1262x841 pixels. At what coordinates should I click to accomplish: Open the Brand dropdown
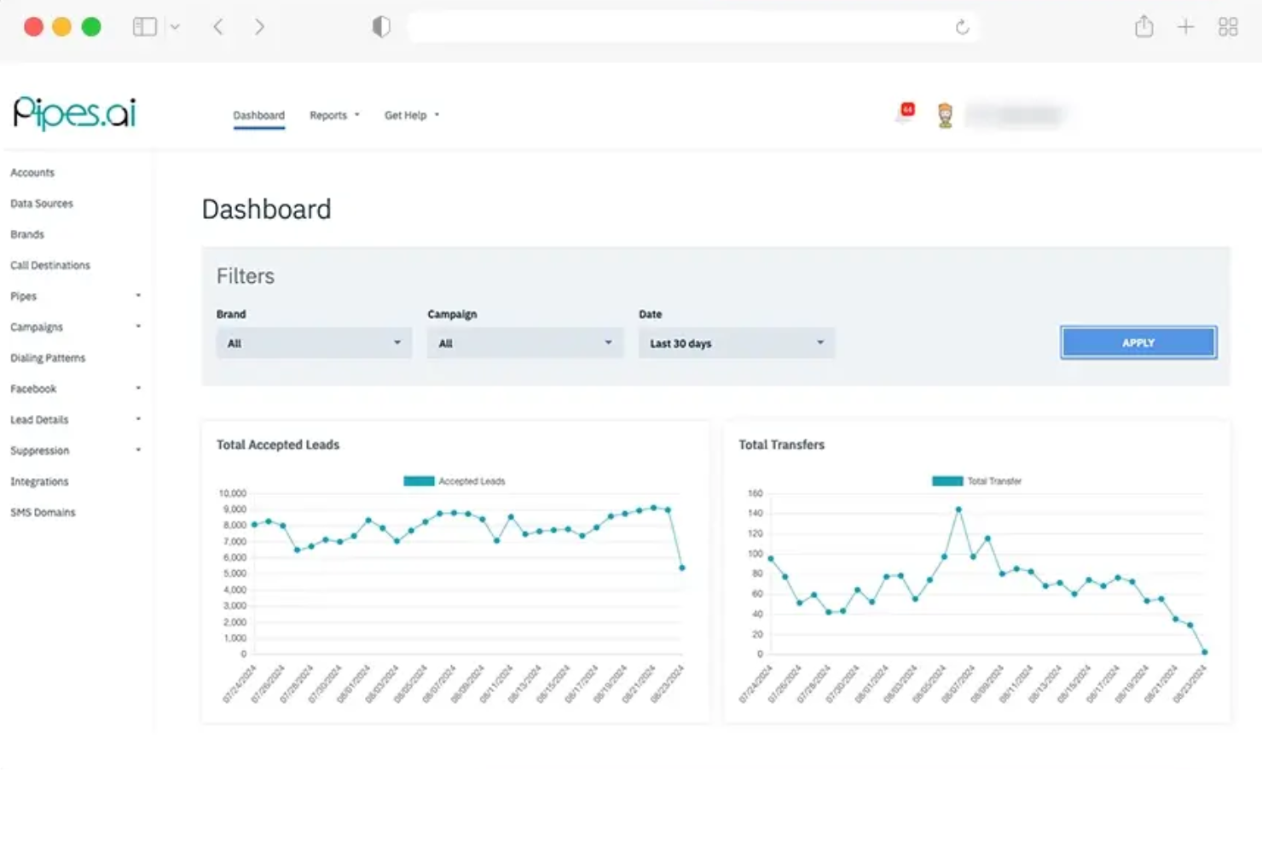pyautogui.click(x=314, y=343)
